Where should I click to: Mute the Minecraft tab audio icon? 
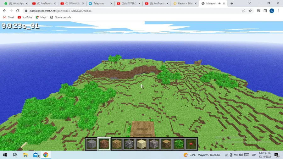(x=219, y=3)
